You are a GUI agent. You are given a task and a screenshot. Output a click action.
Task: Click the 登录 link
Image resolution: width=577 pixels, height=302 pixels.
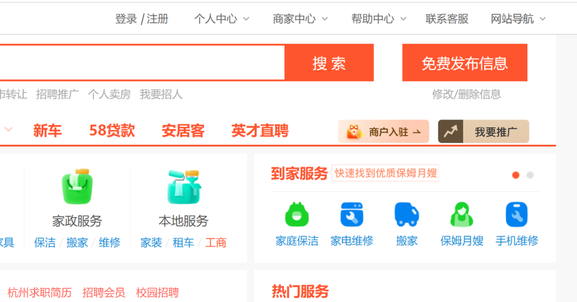pyautogui.click(x=126, y=19)
